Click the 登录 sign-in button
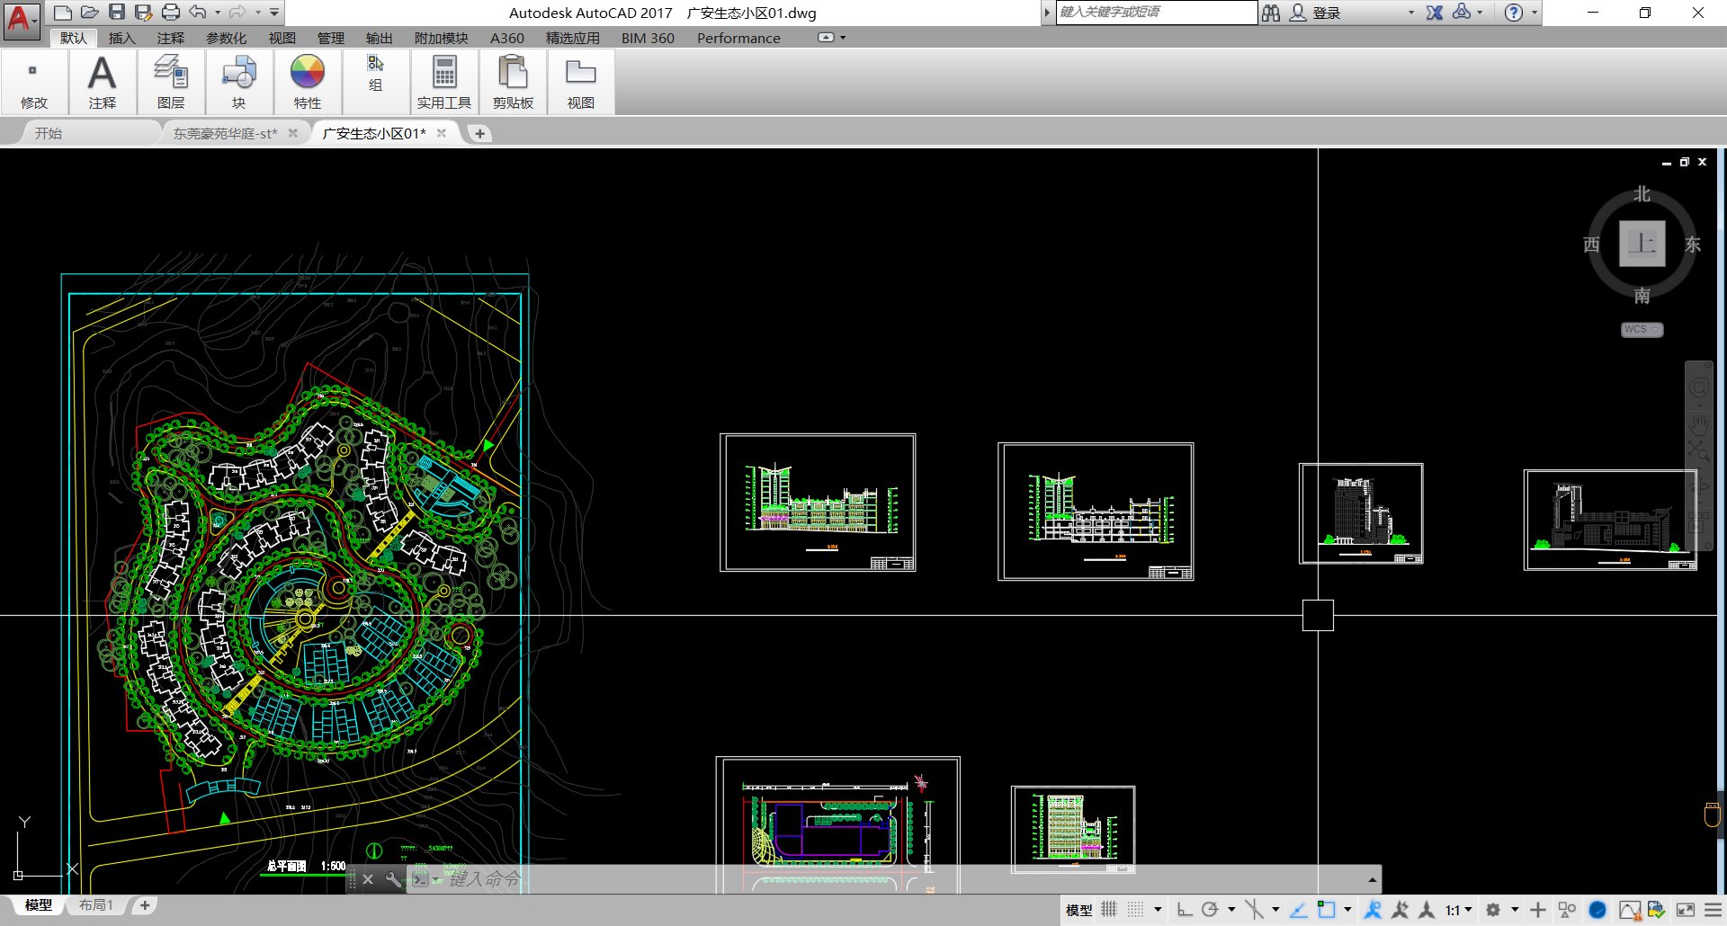This screenshot has width=1727, height=926. pos(1326,13)
